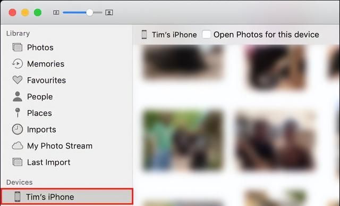This screenshot has height=206, width=340.
Task: Click the iPhone icon under Devices
Action: click(x=18, y=197)
